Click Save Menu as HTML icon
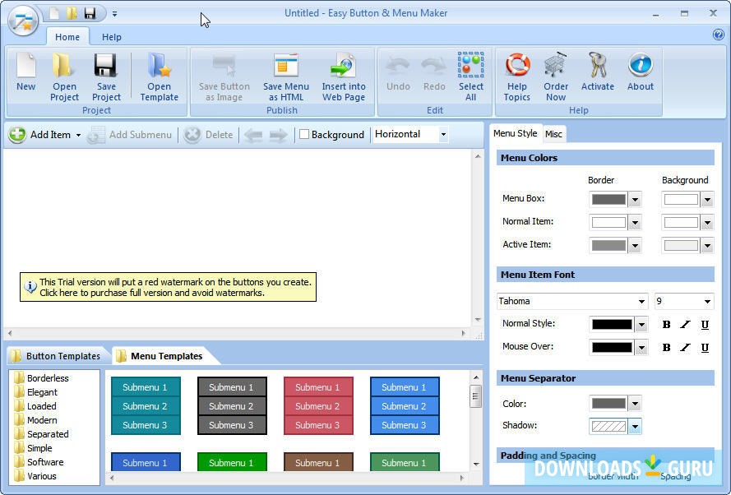731x495 pixels. 286,67
